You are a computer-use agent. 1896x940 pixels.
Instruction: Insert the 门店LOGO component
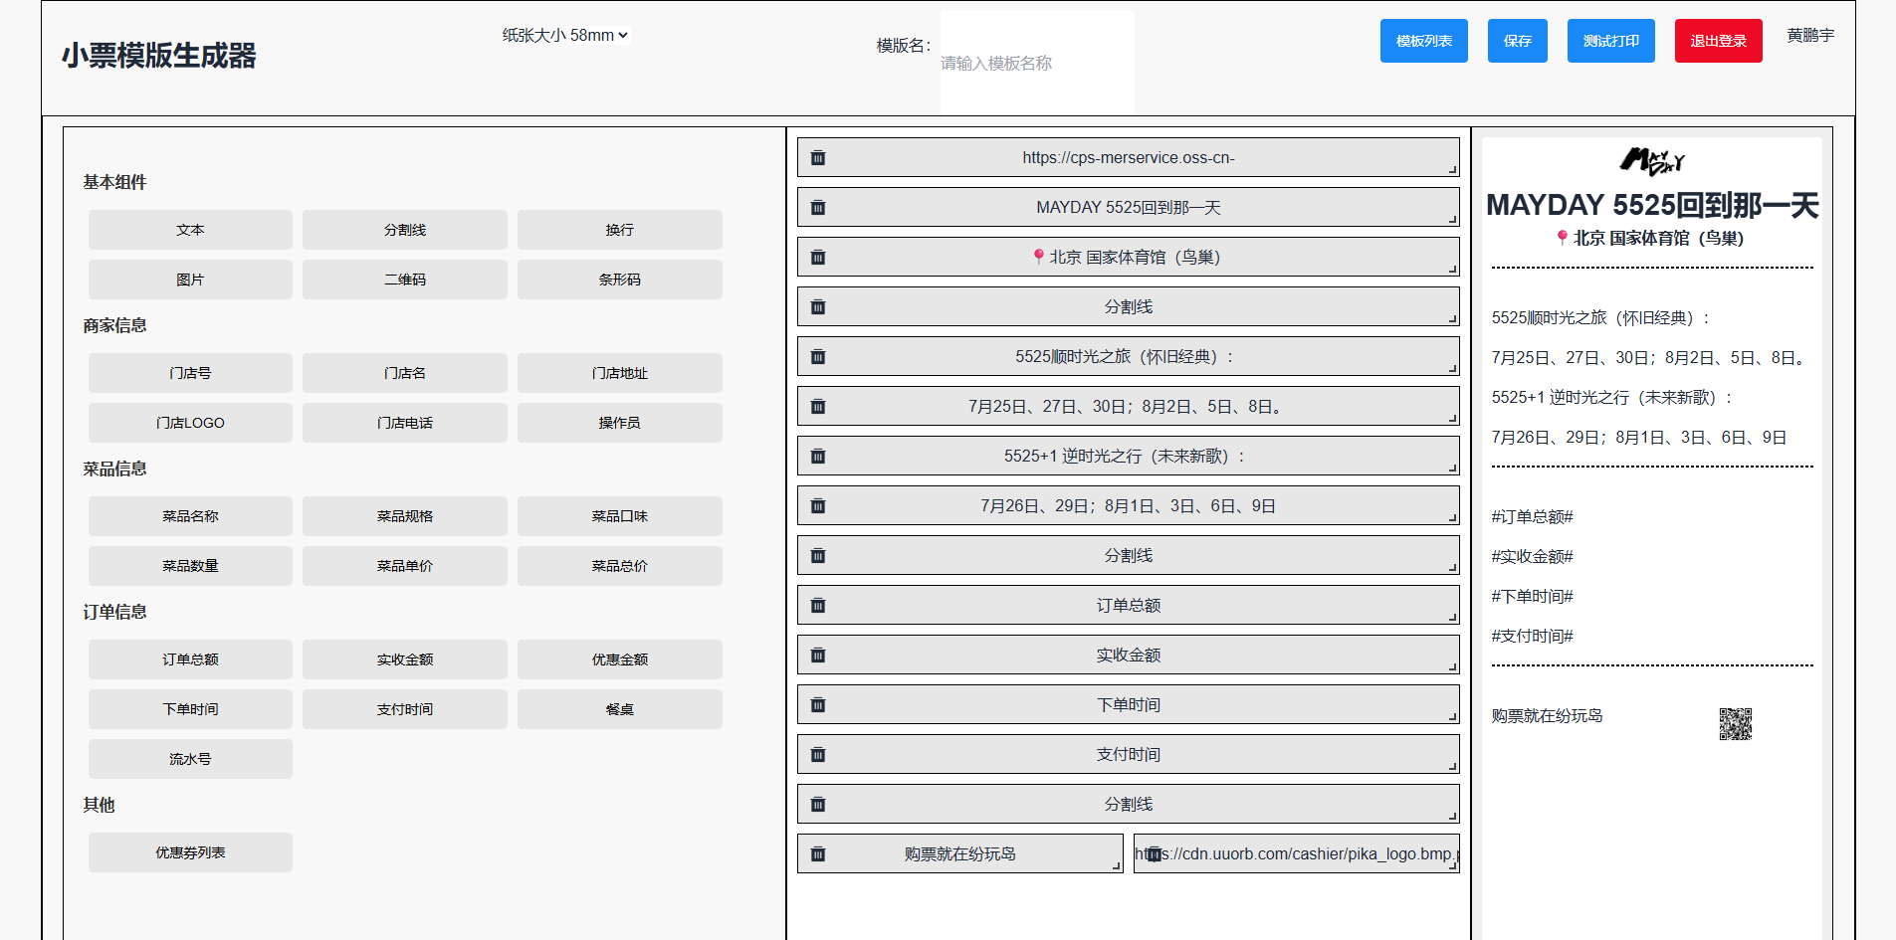pos(190,423)
